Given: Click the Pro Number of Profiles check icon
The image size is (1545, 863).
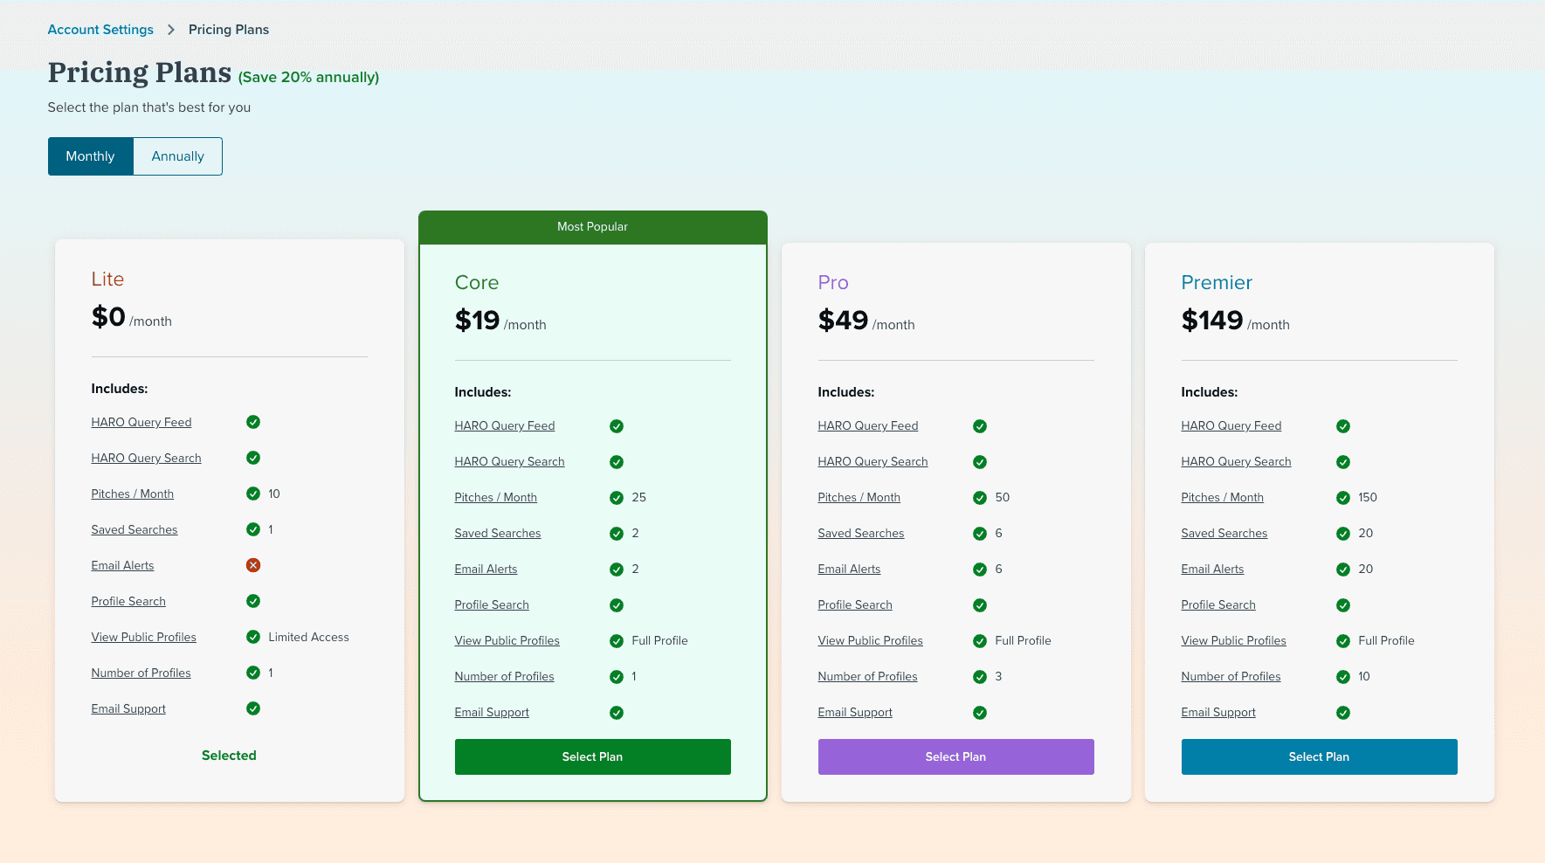Looking at the screenshot, I should tap(980, 677).
